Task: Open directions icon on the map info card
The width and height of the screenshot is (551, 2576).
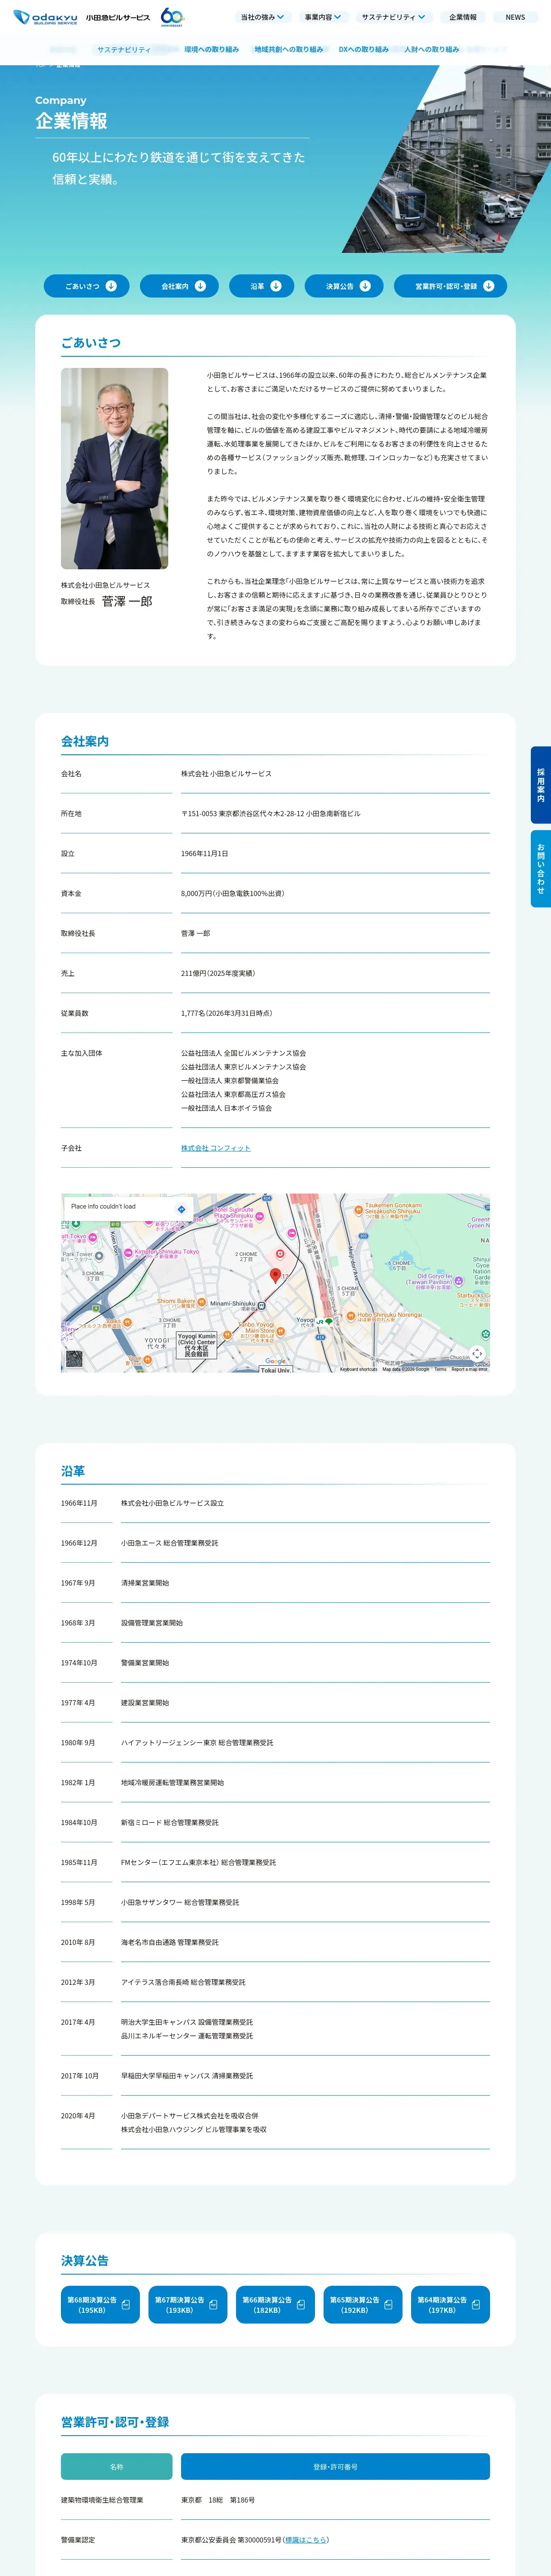Action: [181, 1209]
